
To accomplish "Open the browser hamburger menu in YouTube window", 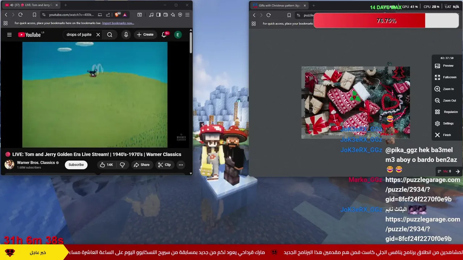I will pyautogui.click(x=187, y=15).
